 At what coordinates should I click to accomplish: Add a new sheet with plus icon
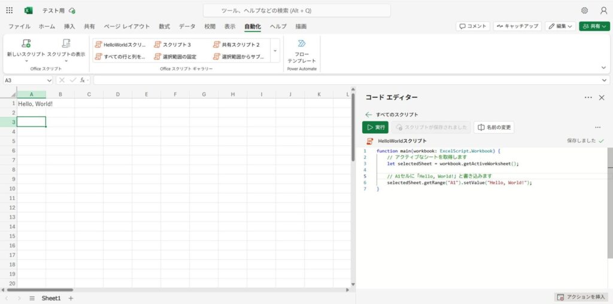tap(71, 298)
